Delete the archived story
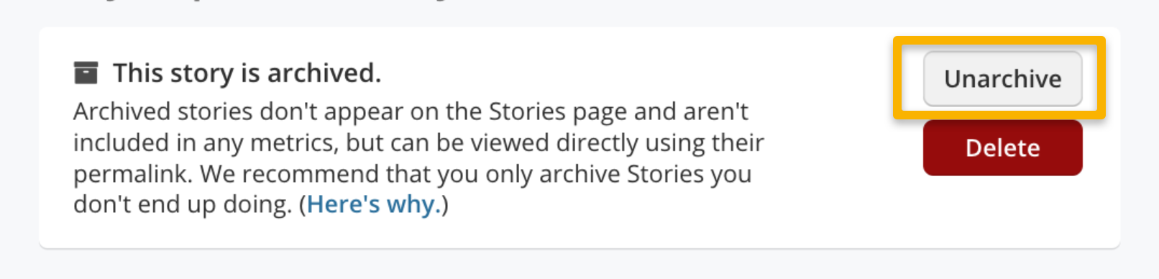The height and width of the screenshot is (279, 1159). 1002,147
